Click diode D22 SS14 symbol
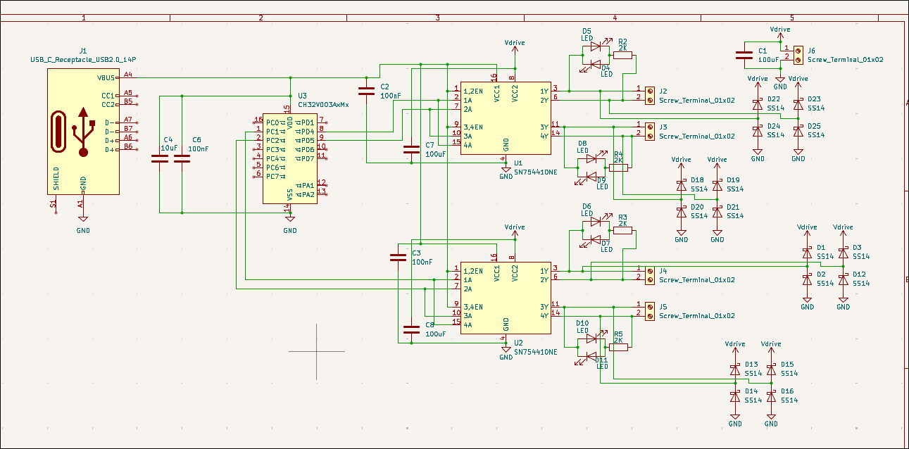Viewport: 909px width, 449px height. pyautogui.click(x=758, y=104)
